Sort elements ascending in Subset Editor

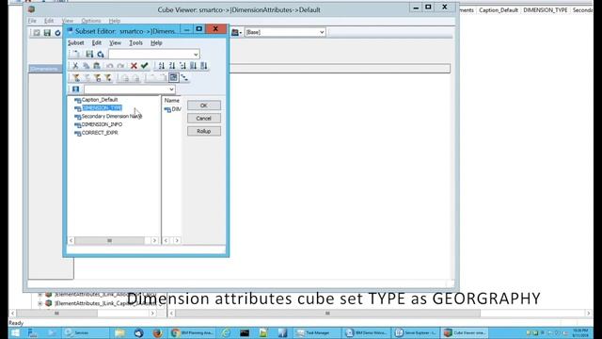(x=161, y=66)
